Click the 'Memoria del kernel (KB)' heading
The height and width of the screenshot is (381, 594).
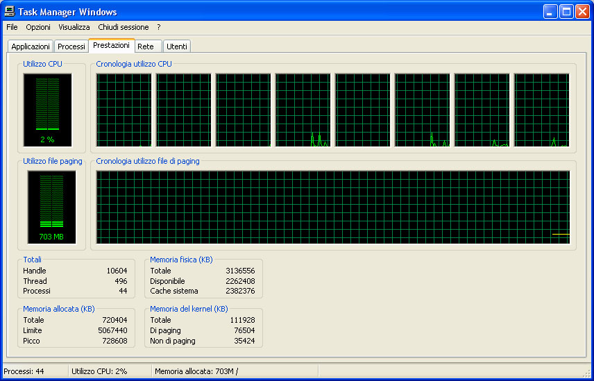pyautogui.click(x=189, y=309)
